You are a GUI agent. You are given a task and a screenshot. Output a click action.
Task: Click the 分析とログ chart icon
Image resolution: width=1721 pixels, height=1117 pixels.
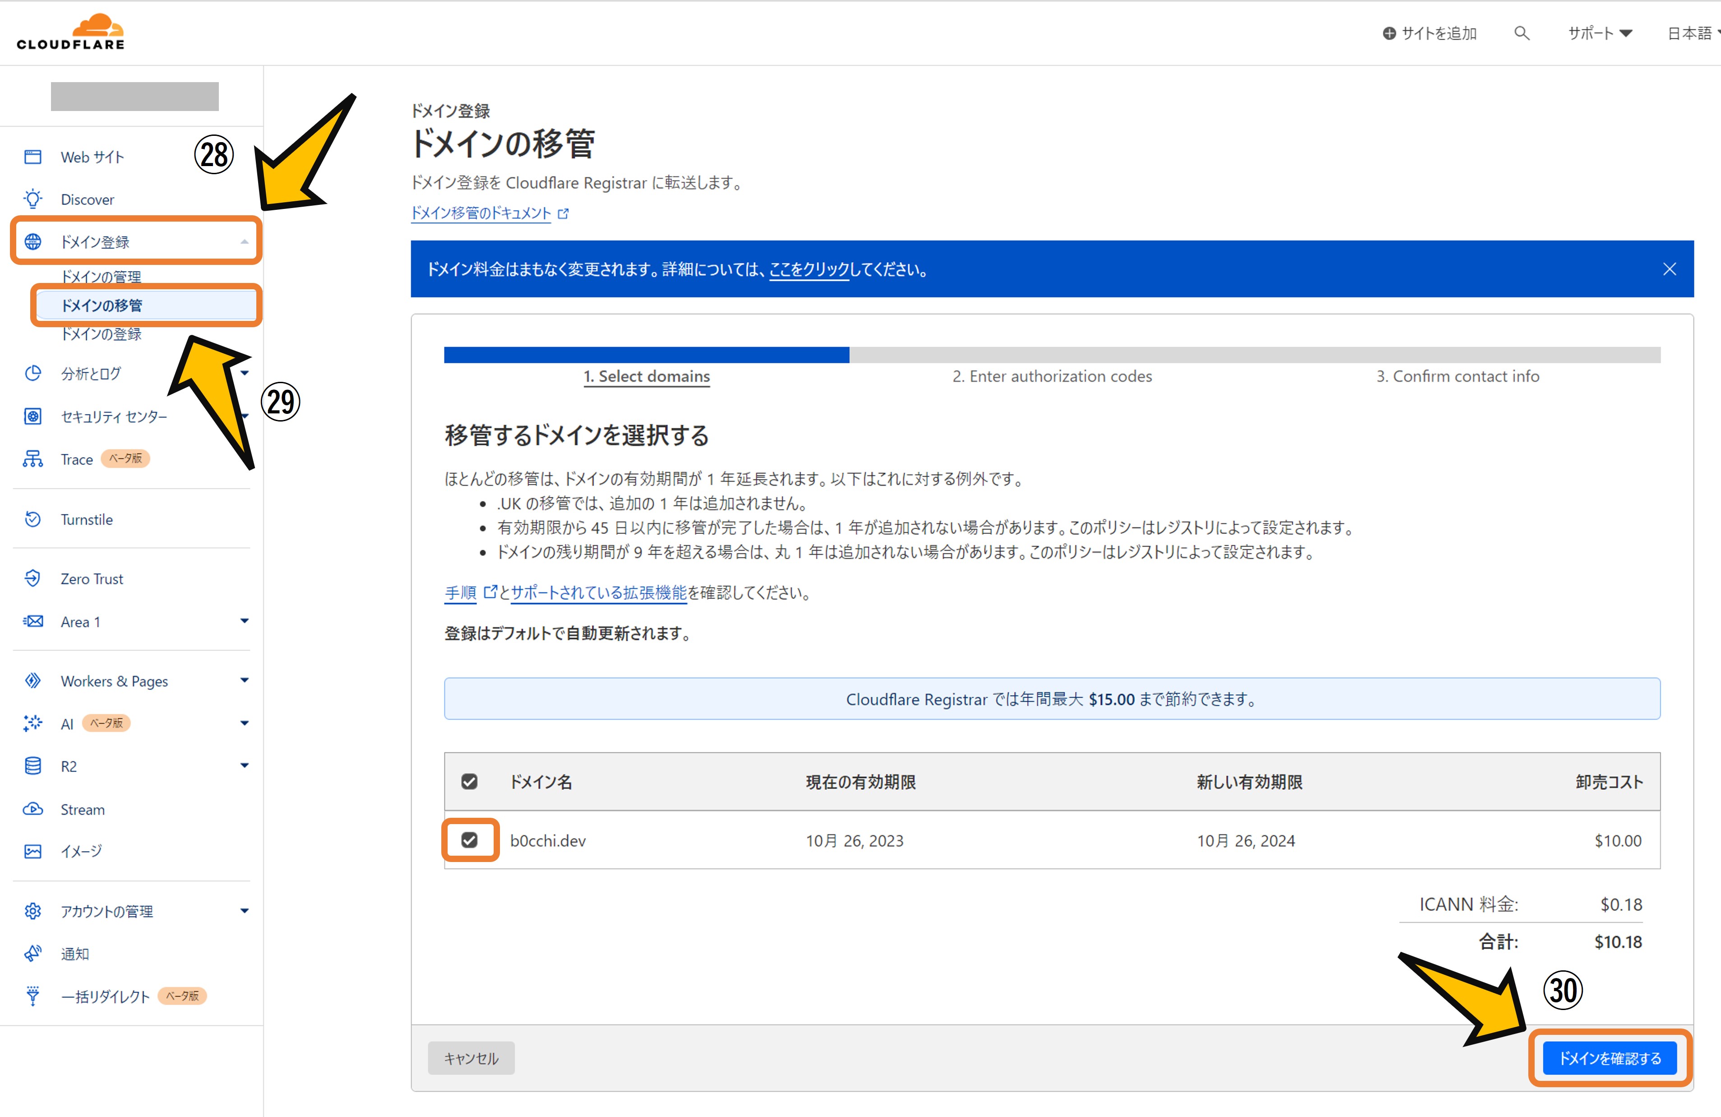pyautogui.click(x=32, y=373)
